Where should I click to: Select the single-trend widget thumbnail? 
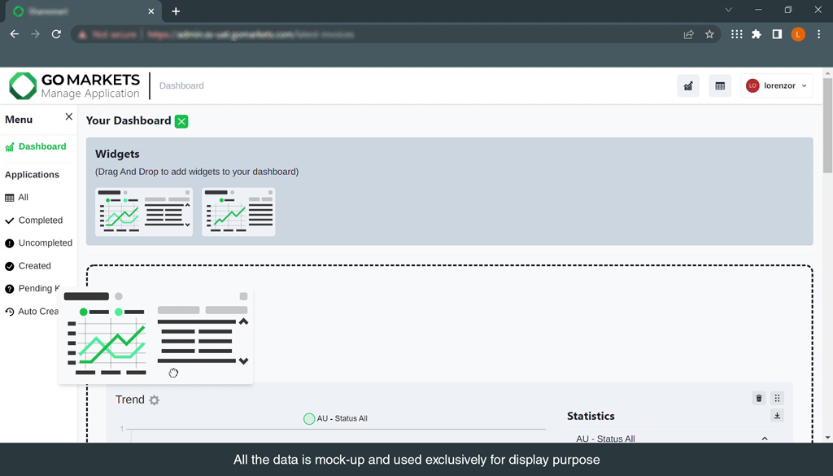pyautogui.click(x=238, y=212)
